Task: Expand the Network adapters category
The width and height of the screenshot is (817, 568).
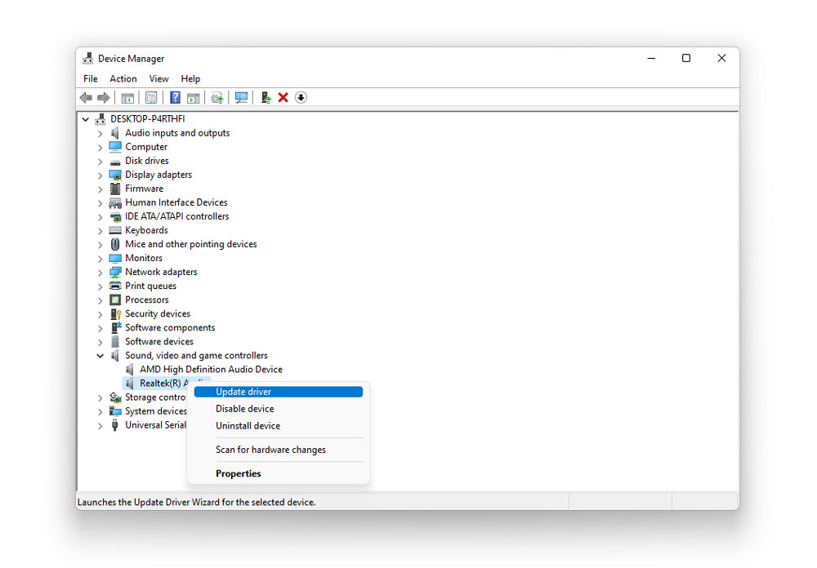Action: [100, 273]
